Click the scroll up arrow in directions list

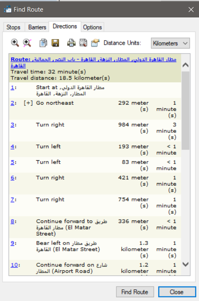click(186, 65)
